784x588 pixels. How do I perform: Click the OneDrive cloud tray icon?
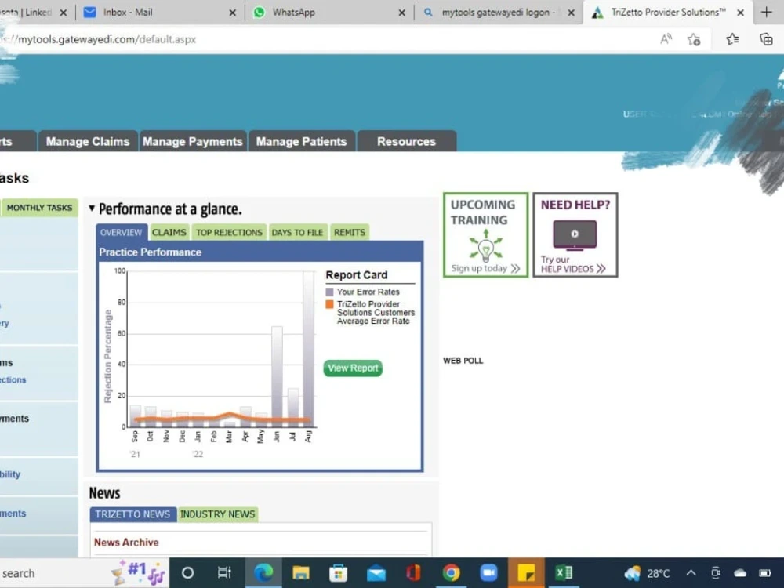click(x=740, y=573)
